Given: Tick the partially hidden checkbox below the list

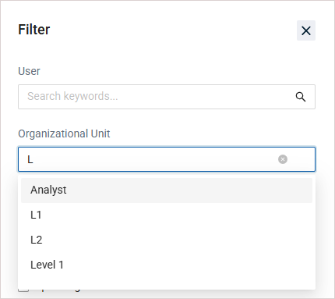Looking at the screenshot, I should click(23, 290).
